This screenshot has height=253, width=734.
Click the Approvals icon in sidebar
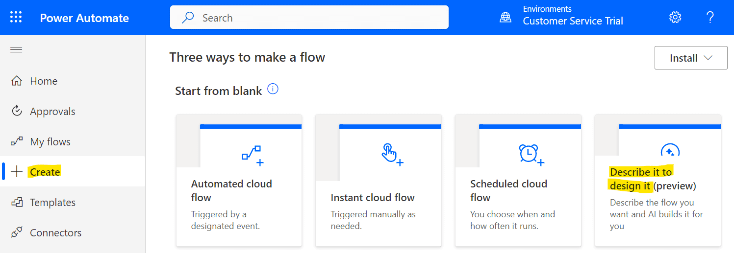tap(17, 111)
